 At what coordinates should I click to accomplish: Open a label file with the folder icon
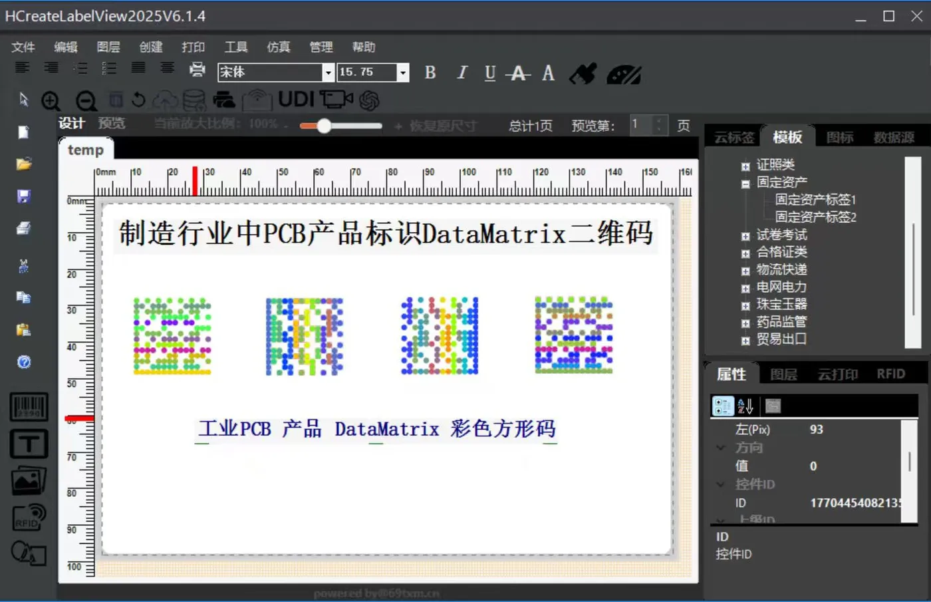(x=24, y=164)
